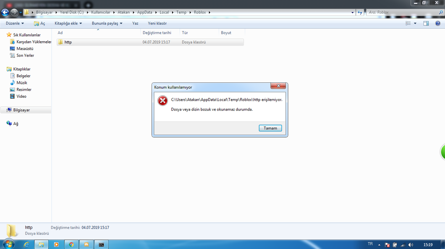The image size is (445, 249).
Task: Click Yaz in the toolbar
Action: [135, 23]
